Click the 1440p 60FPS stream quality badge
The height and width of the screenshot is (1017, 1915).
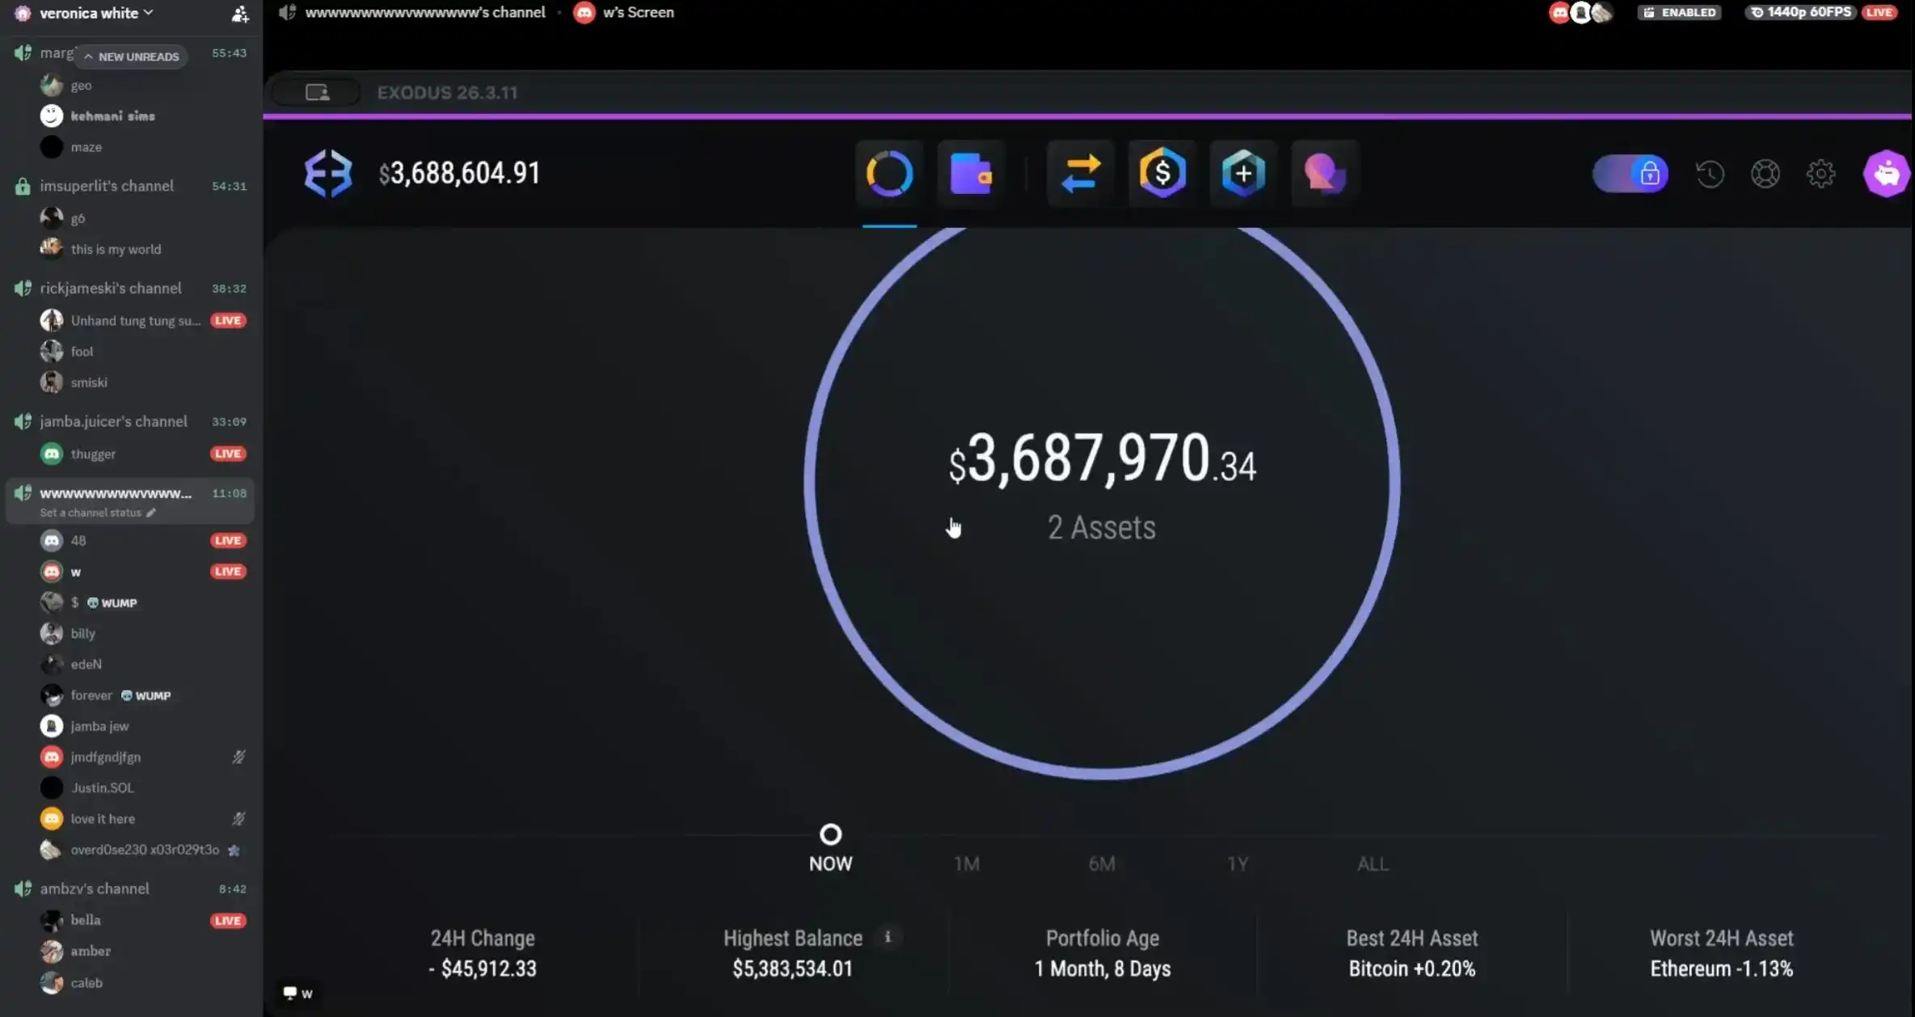point(1801,12)
